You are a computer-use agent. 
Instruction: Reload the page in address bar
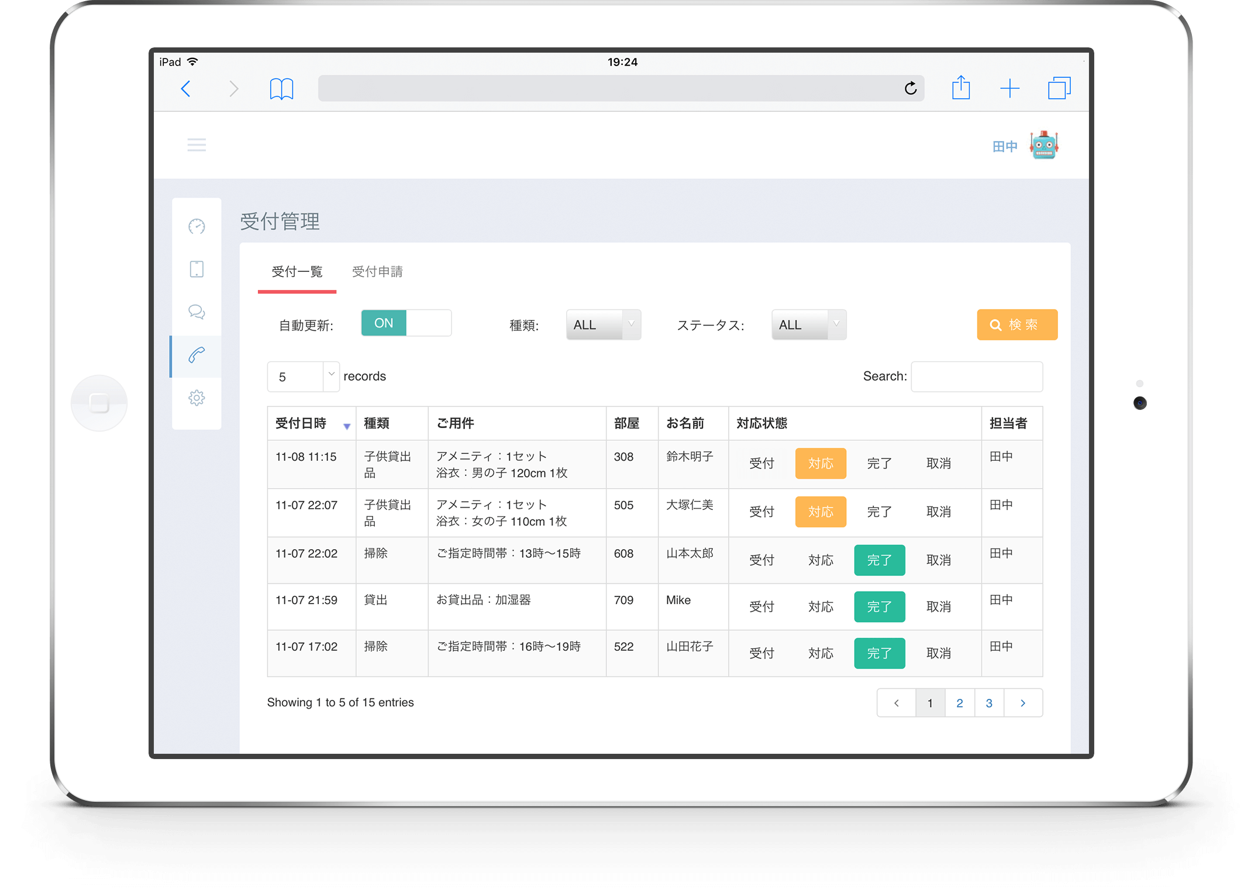click(x=911, y=88)
